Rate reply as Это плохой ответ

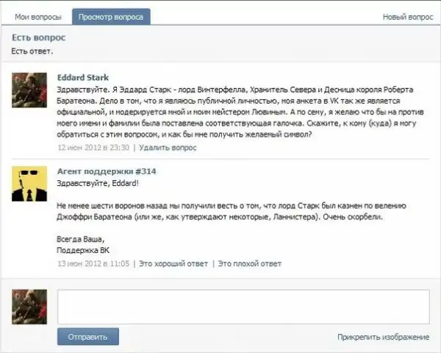tap(249, 263)
